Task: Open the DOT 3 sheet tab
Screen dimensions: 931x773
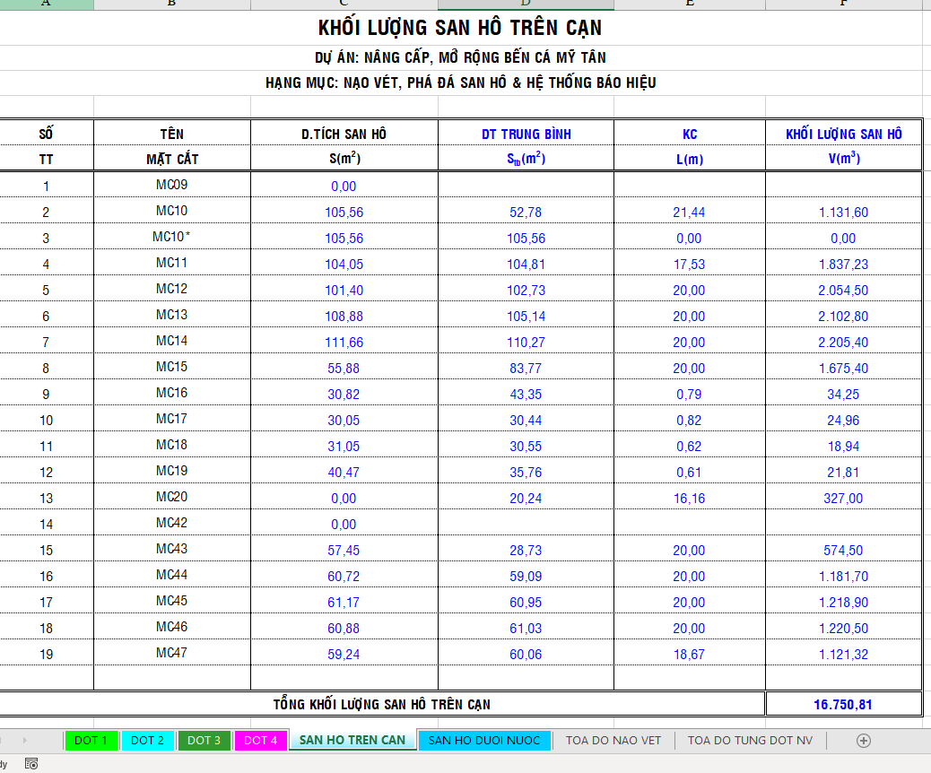Action: point(204,741)
